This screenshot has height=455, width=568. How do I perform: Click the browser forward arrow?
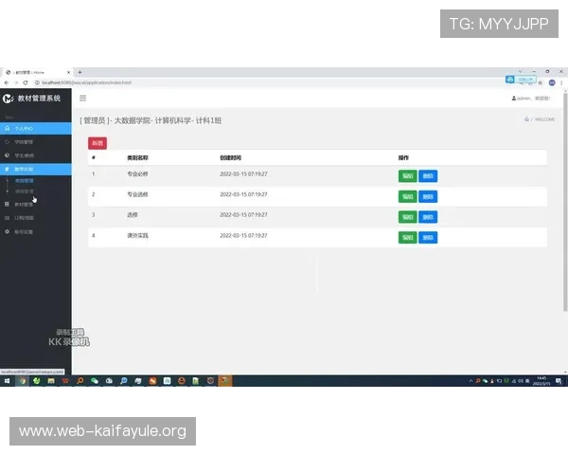point(15,82)
